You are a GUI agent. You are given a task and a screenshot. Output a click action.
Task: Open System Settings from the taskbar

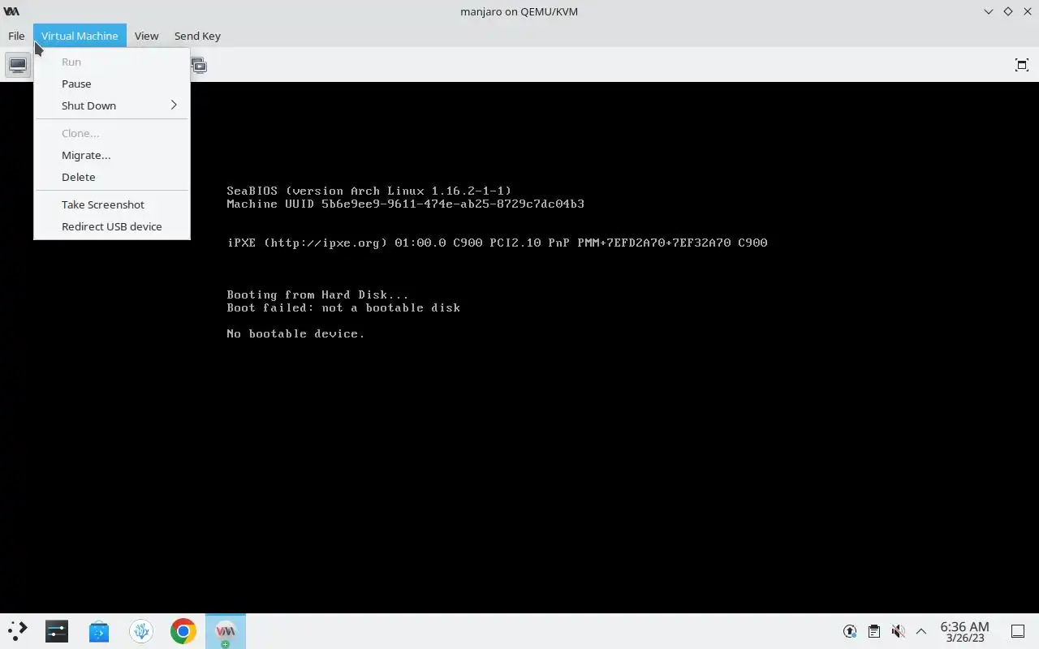pyautogui.click(x=57, y=631)
